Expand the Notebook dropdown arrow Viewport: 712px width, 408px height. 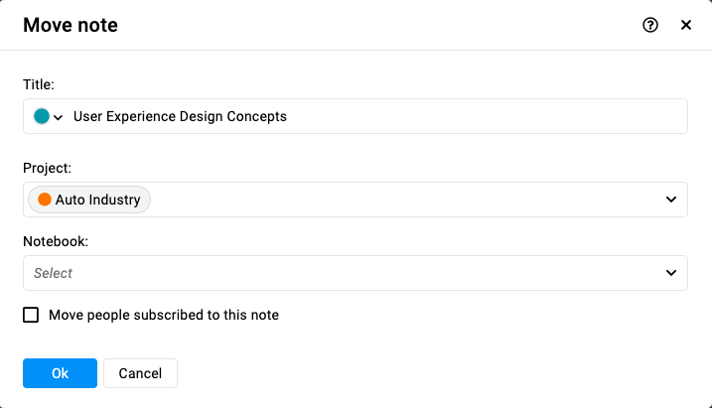coord(671,273)
